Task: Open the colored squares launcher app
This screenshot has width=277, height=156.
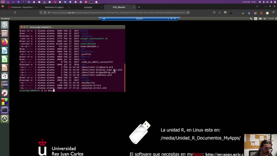Action: 5,102
